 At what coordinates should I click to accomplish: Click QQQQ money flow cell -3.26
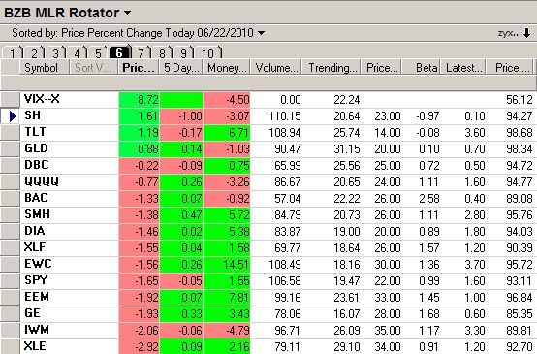pyautogui.click(x=227, y=182)
